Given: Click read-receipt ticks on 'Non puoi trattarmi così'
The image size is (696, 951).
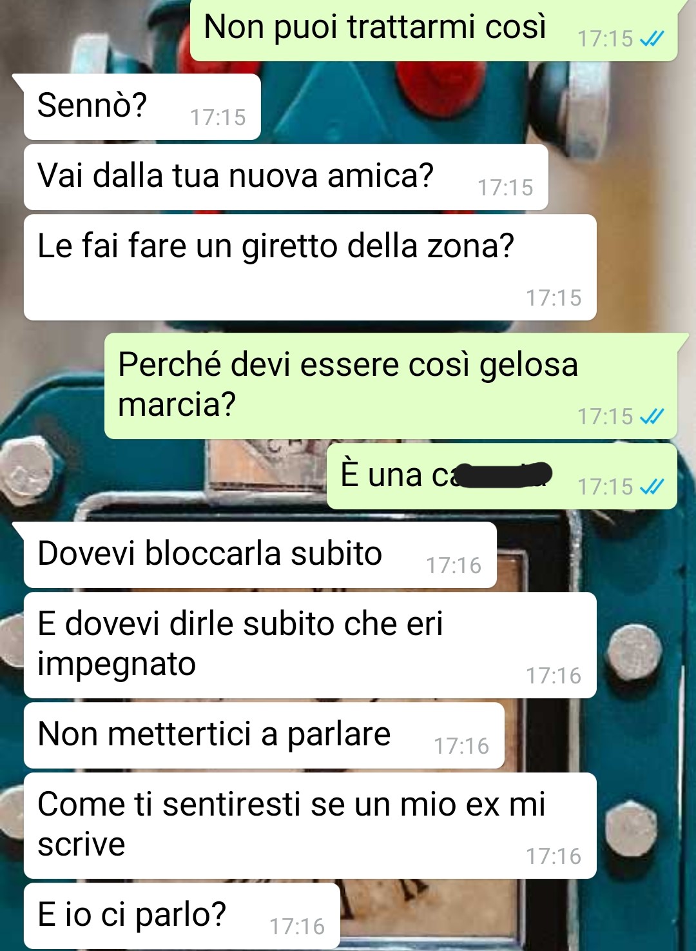Looking at the screenshot, I should [x=652, y=39].
